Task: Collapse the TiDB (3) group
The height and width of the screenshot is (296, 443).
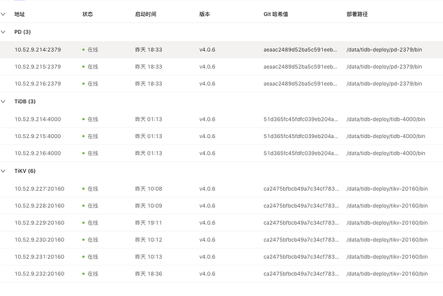Action: click(x=3, y=101)
